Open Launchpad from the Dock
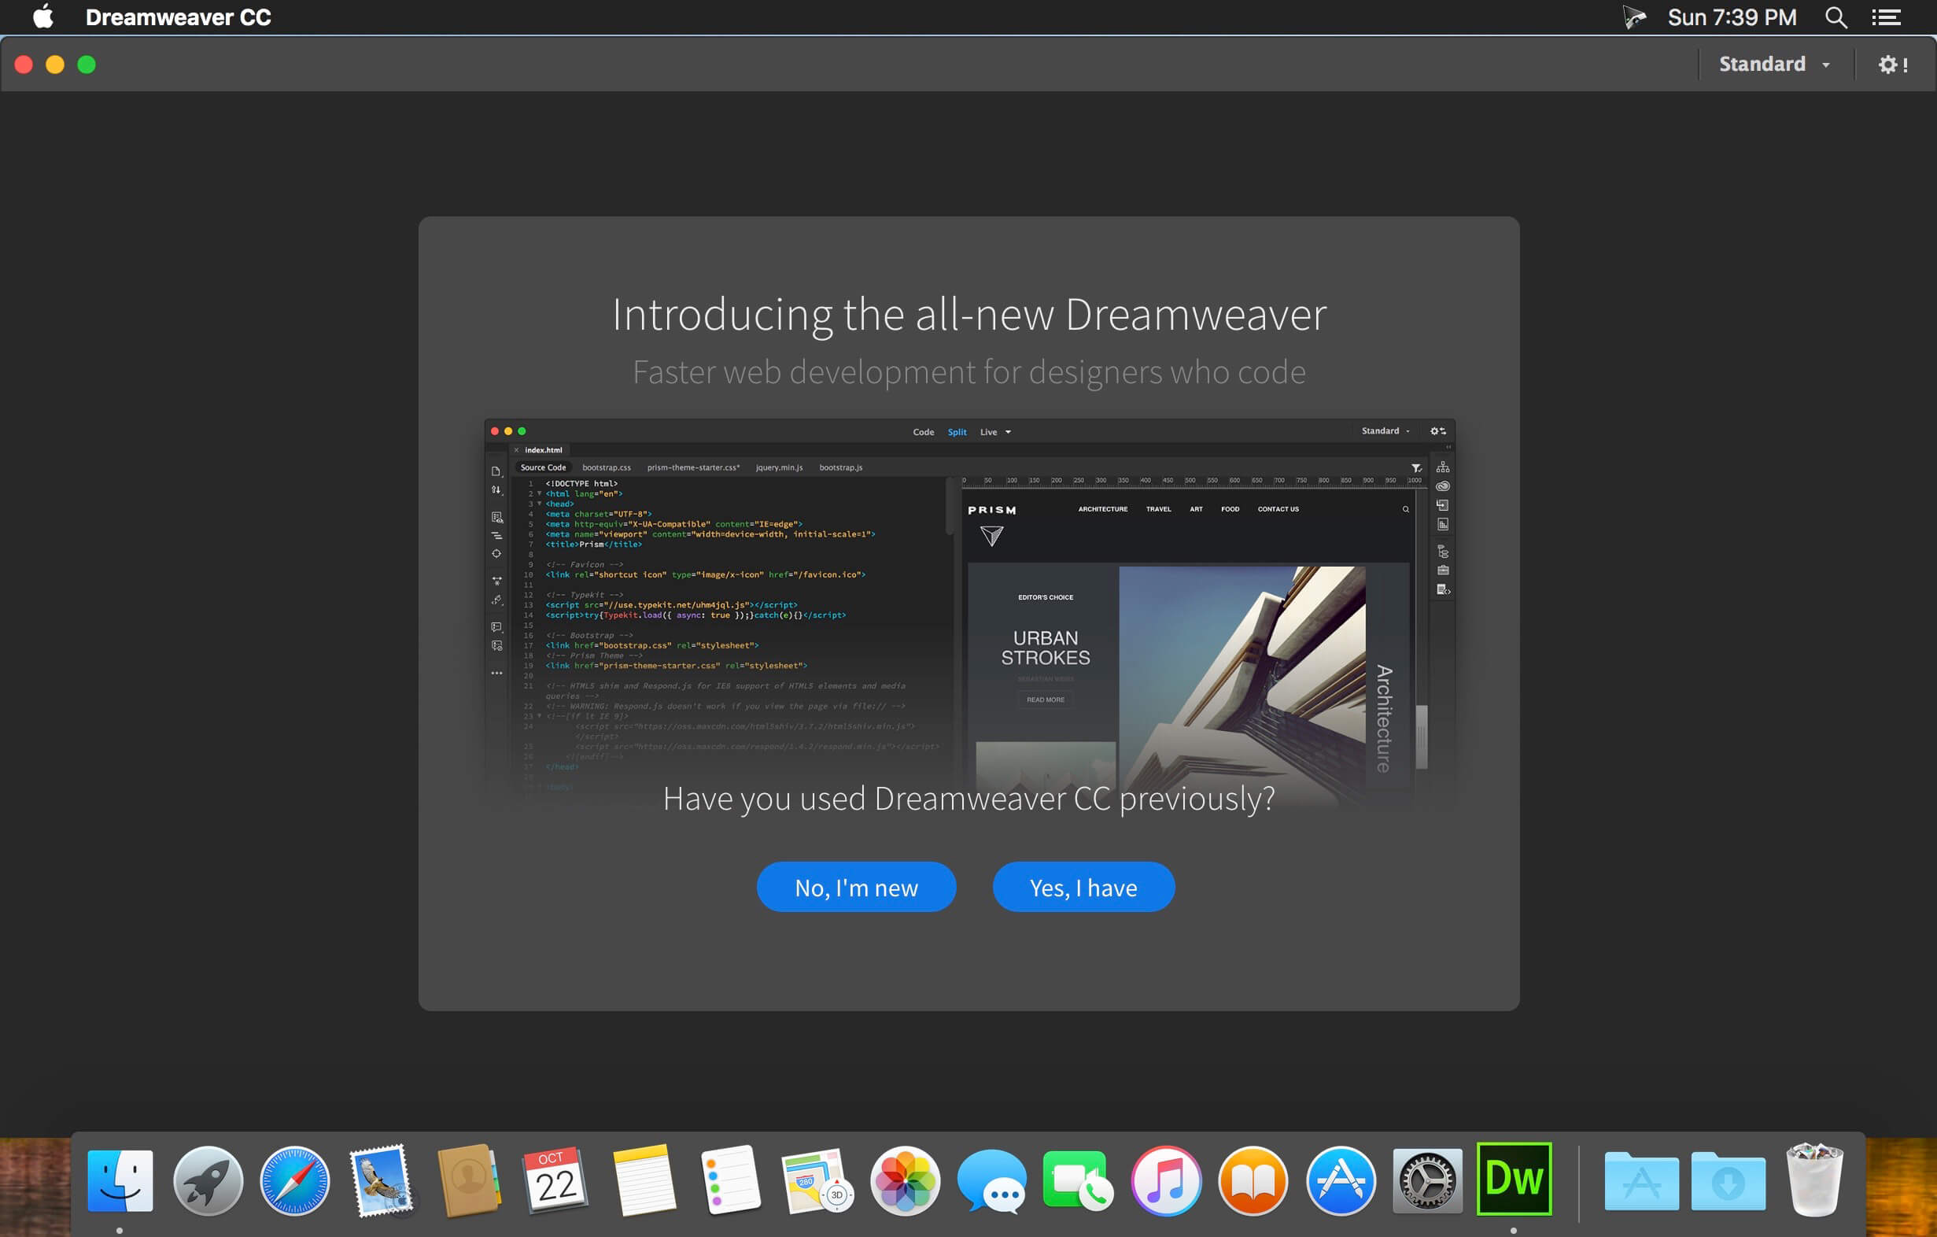Viewport: 1937px width, 1237px height. (208, 1180)
